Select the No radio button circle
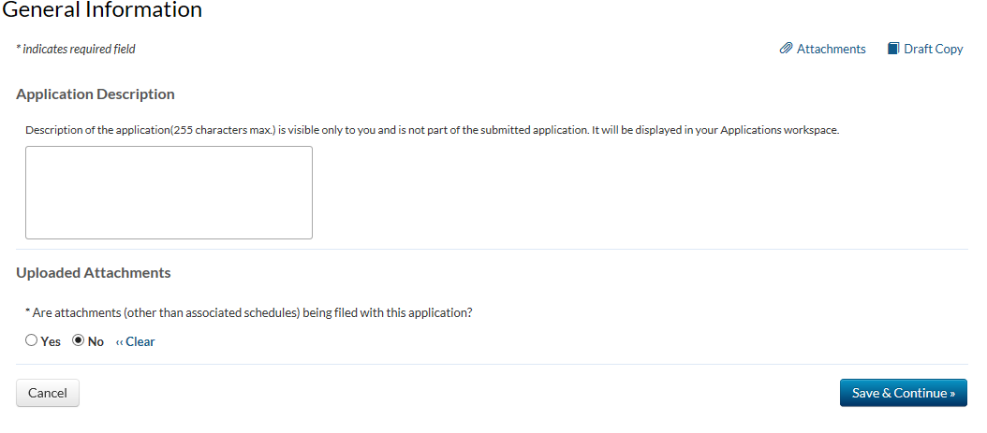Screen dimensions: 987x433 coord(79,341)
